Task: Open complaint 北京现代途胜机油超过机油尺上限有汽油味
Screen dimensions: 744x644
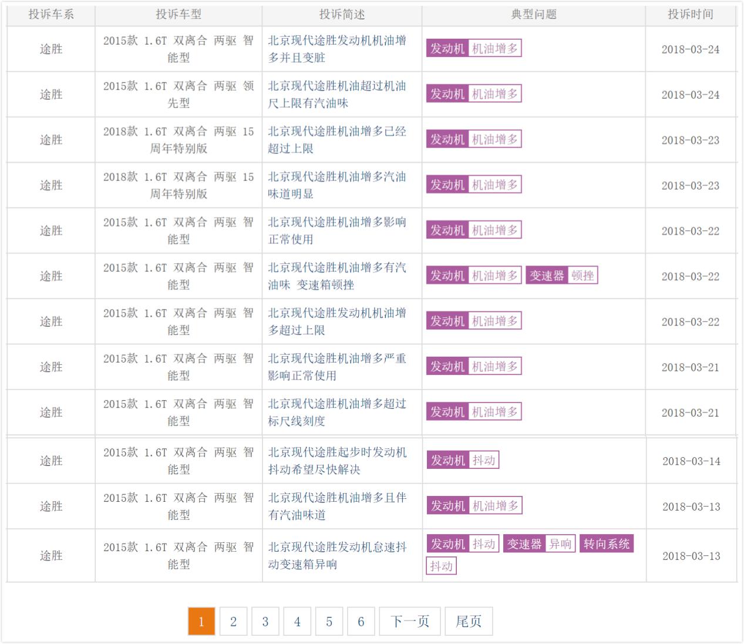Action: tap(337, 95)
